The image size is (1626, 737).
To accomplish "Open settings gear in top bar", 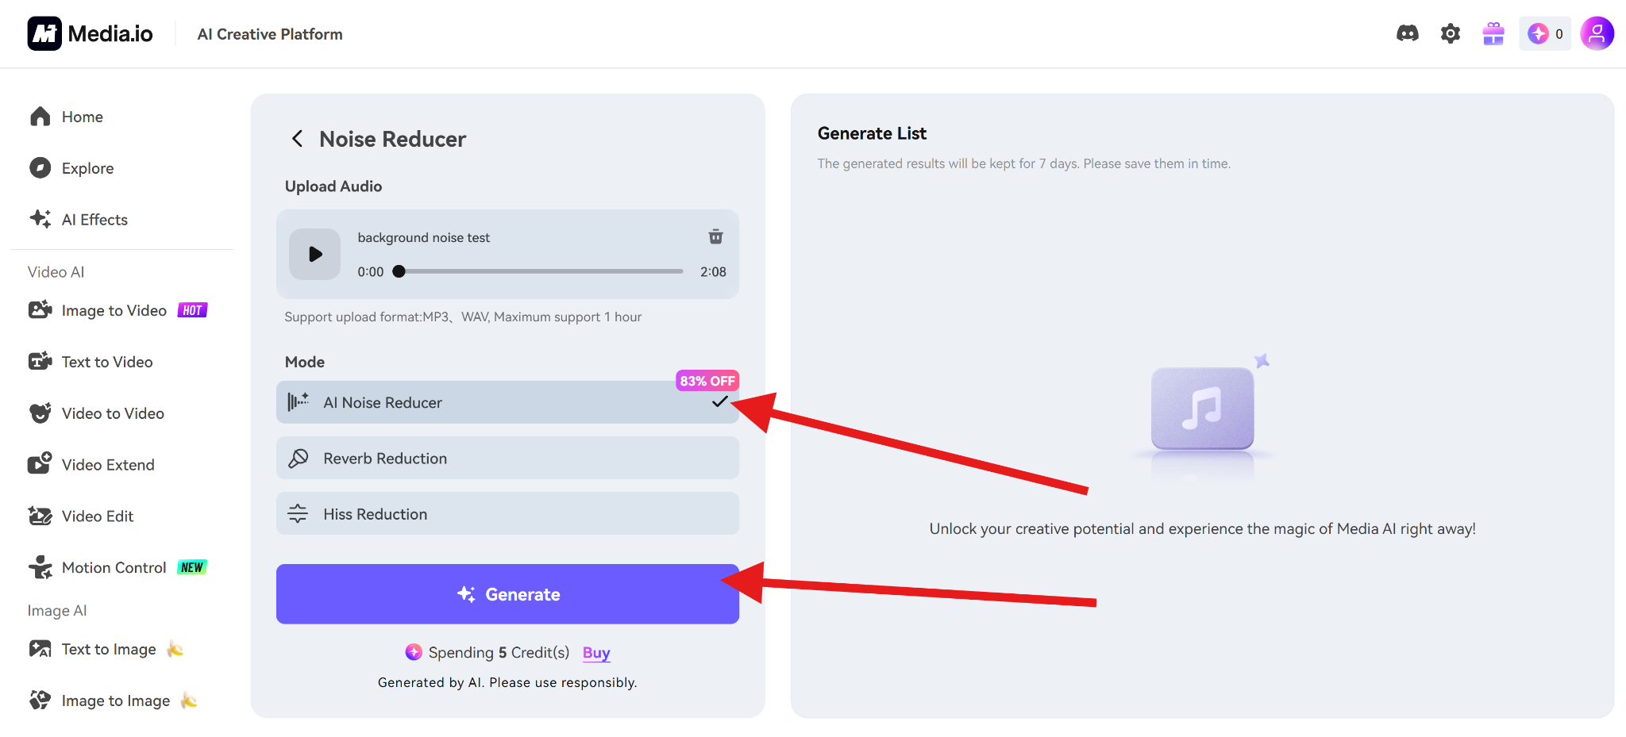I will 1450,33.
